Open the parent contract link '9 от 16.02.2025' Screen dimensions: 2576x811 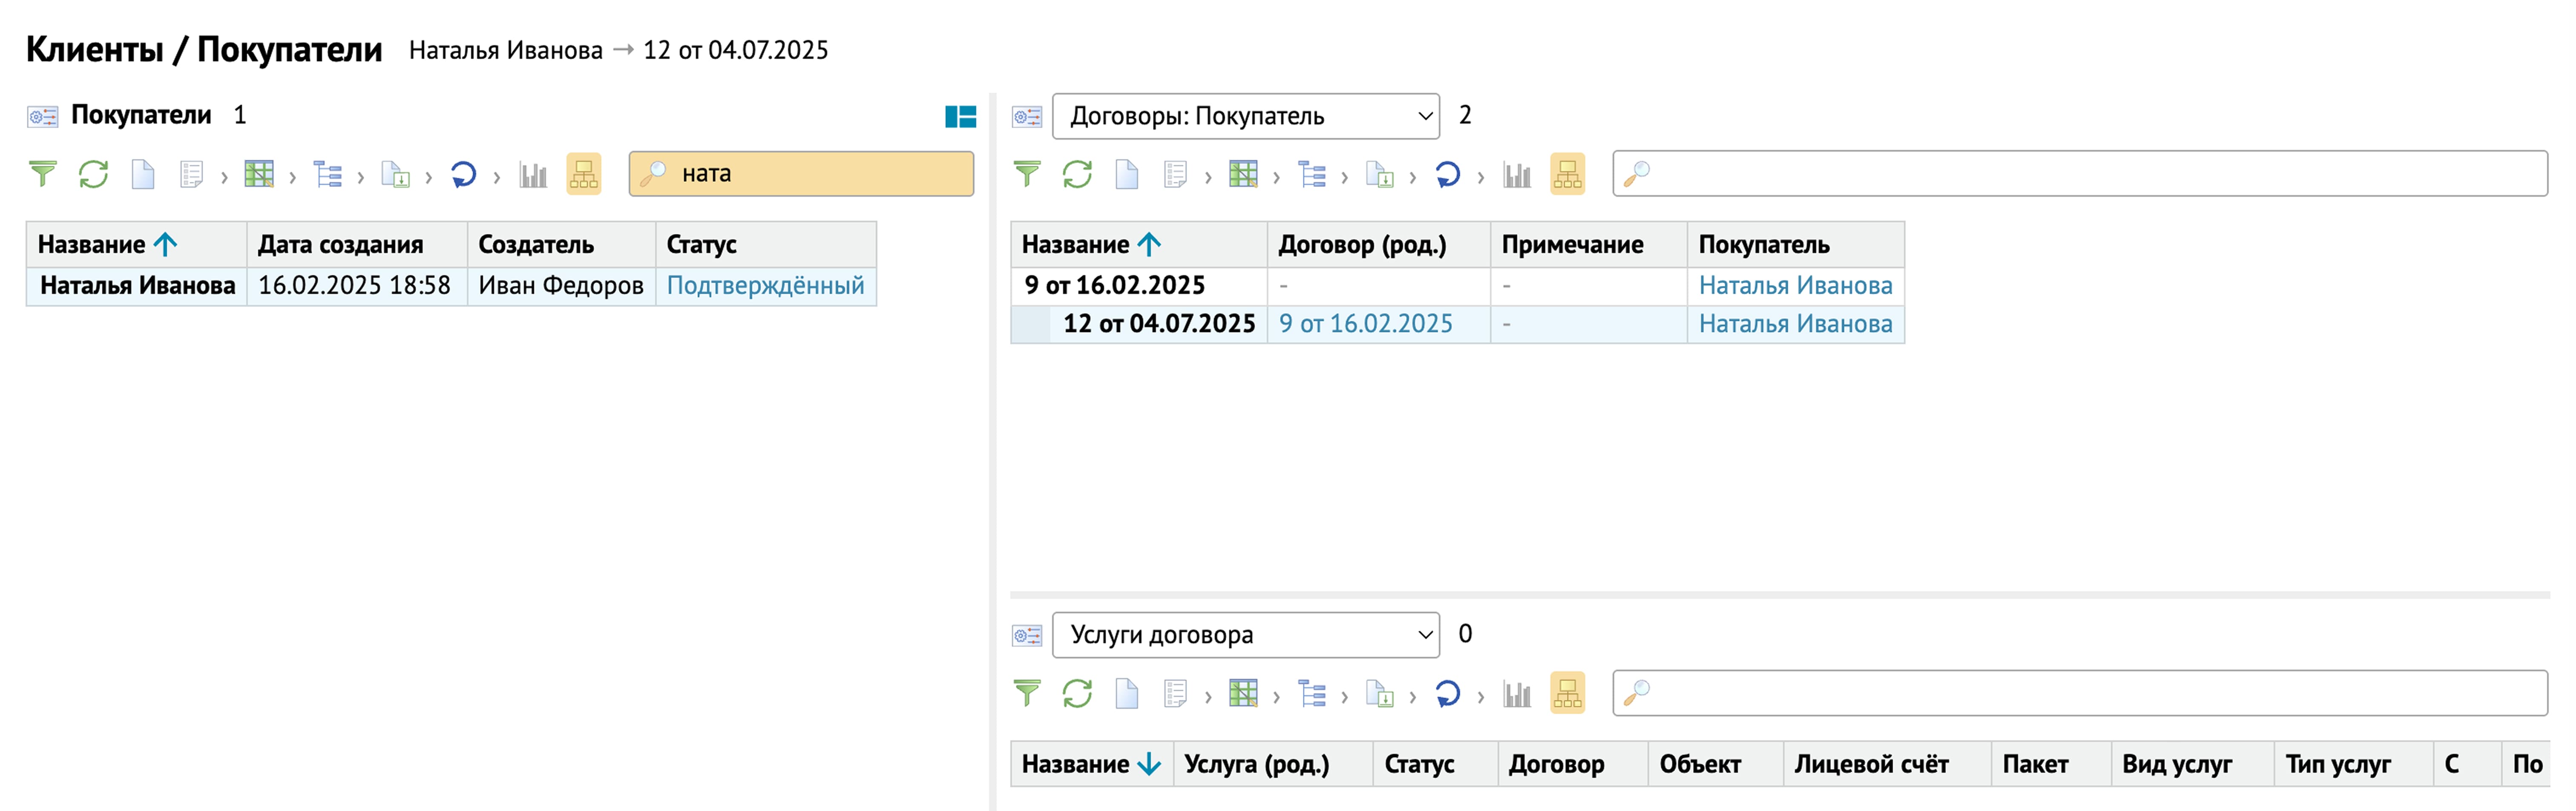click(1365, 324)
